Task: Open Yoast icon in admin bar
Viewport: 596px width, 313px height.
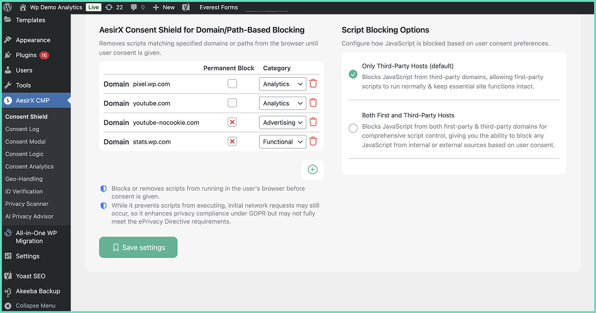Action: point(186,7)
